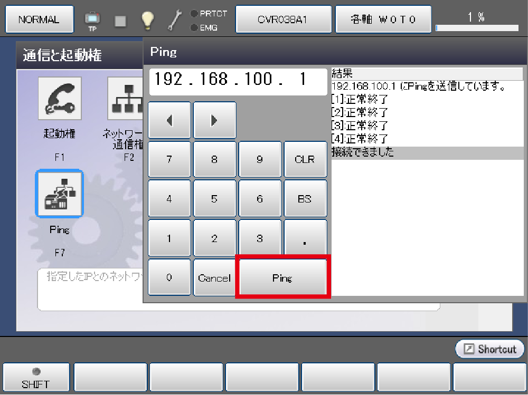The image size is (528, 395).
Task: Click the IP address input field
Action: (x=238, y=81)
